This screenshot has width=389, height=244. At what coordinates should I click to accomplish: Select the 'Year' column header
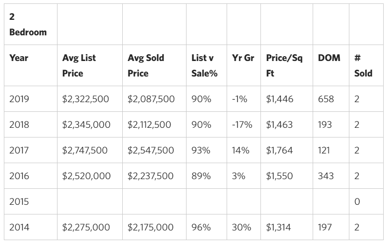pos(19,58)
